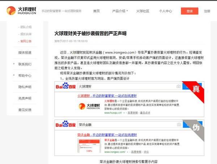Click the article title 火球理财关于被抄袭假冒的严正声明

(x=90, y=33)
